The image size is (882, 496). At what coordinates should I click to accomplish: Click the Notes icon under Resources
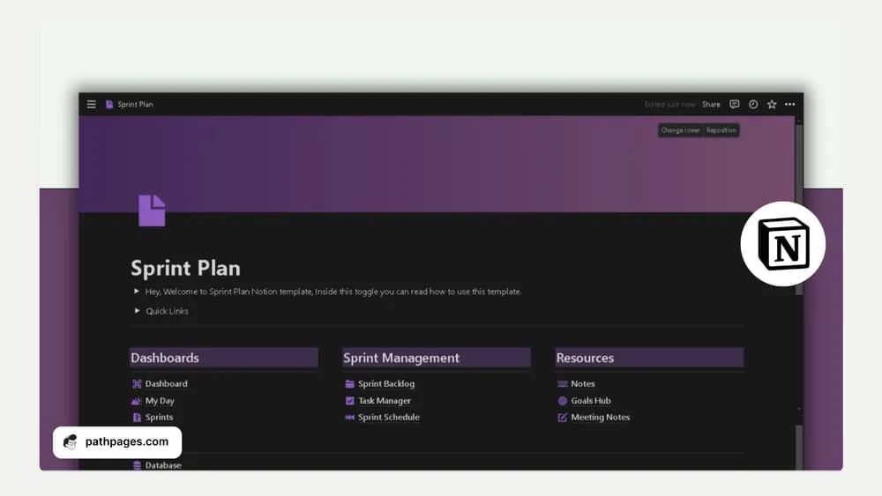[x=563, y=383]
